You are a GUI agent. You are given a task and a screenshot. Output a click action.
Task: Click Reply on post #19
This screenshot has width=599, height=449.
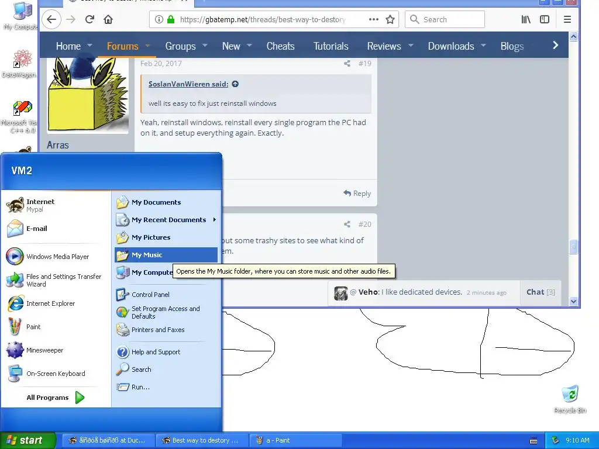(x=357, y=193)
